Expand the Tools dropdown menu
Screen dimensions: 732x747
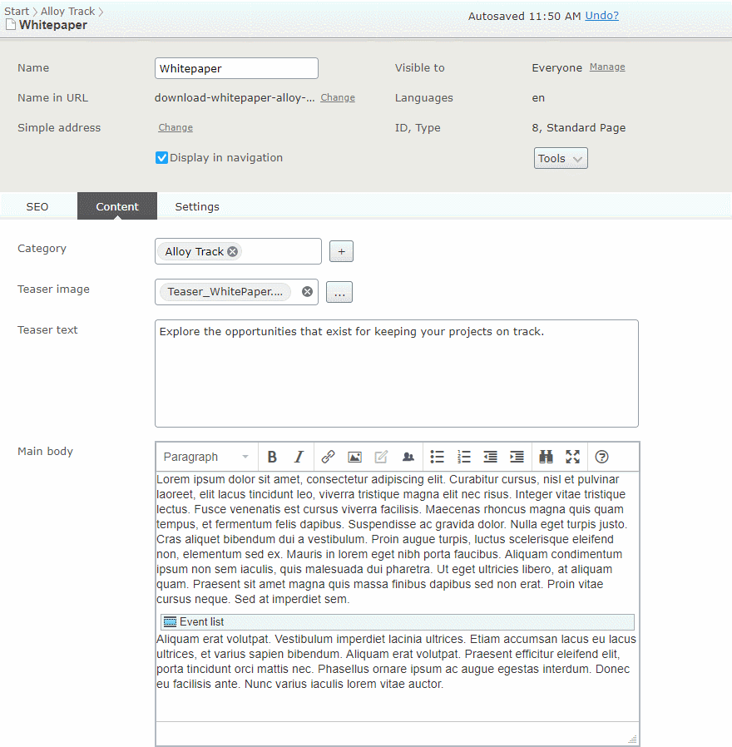[560, 158]
